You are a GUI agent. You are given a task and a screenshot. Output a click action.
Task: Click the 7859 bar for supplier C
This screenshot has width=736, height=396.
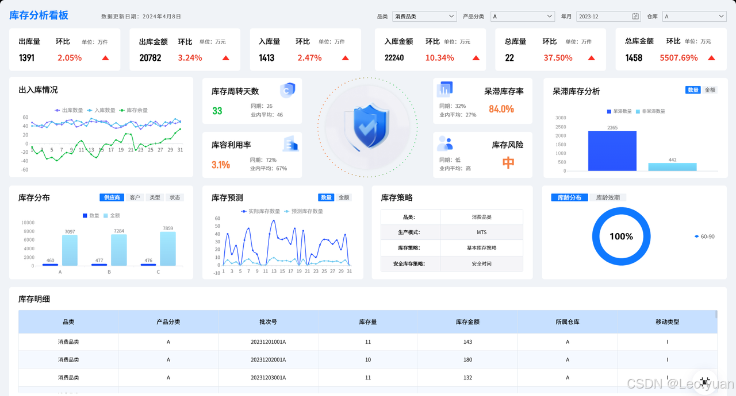tap(168, 249)
